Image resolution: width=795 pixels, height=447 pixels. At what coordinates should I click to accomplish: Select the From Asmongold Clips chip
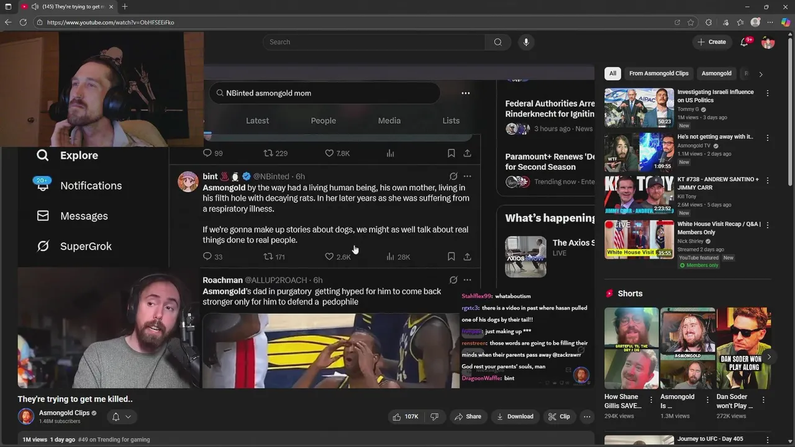pyautogui.click(x=659, y=73)
